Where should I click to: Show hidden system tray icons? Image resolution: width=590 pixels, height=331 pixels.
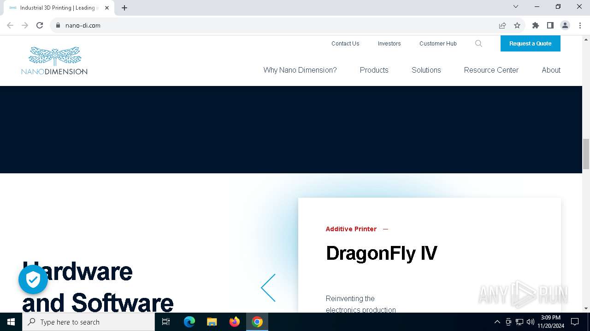[497, 322]
